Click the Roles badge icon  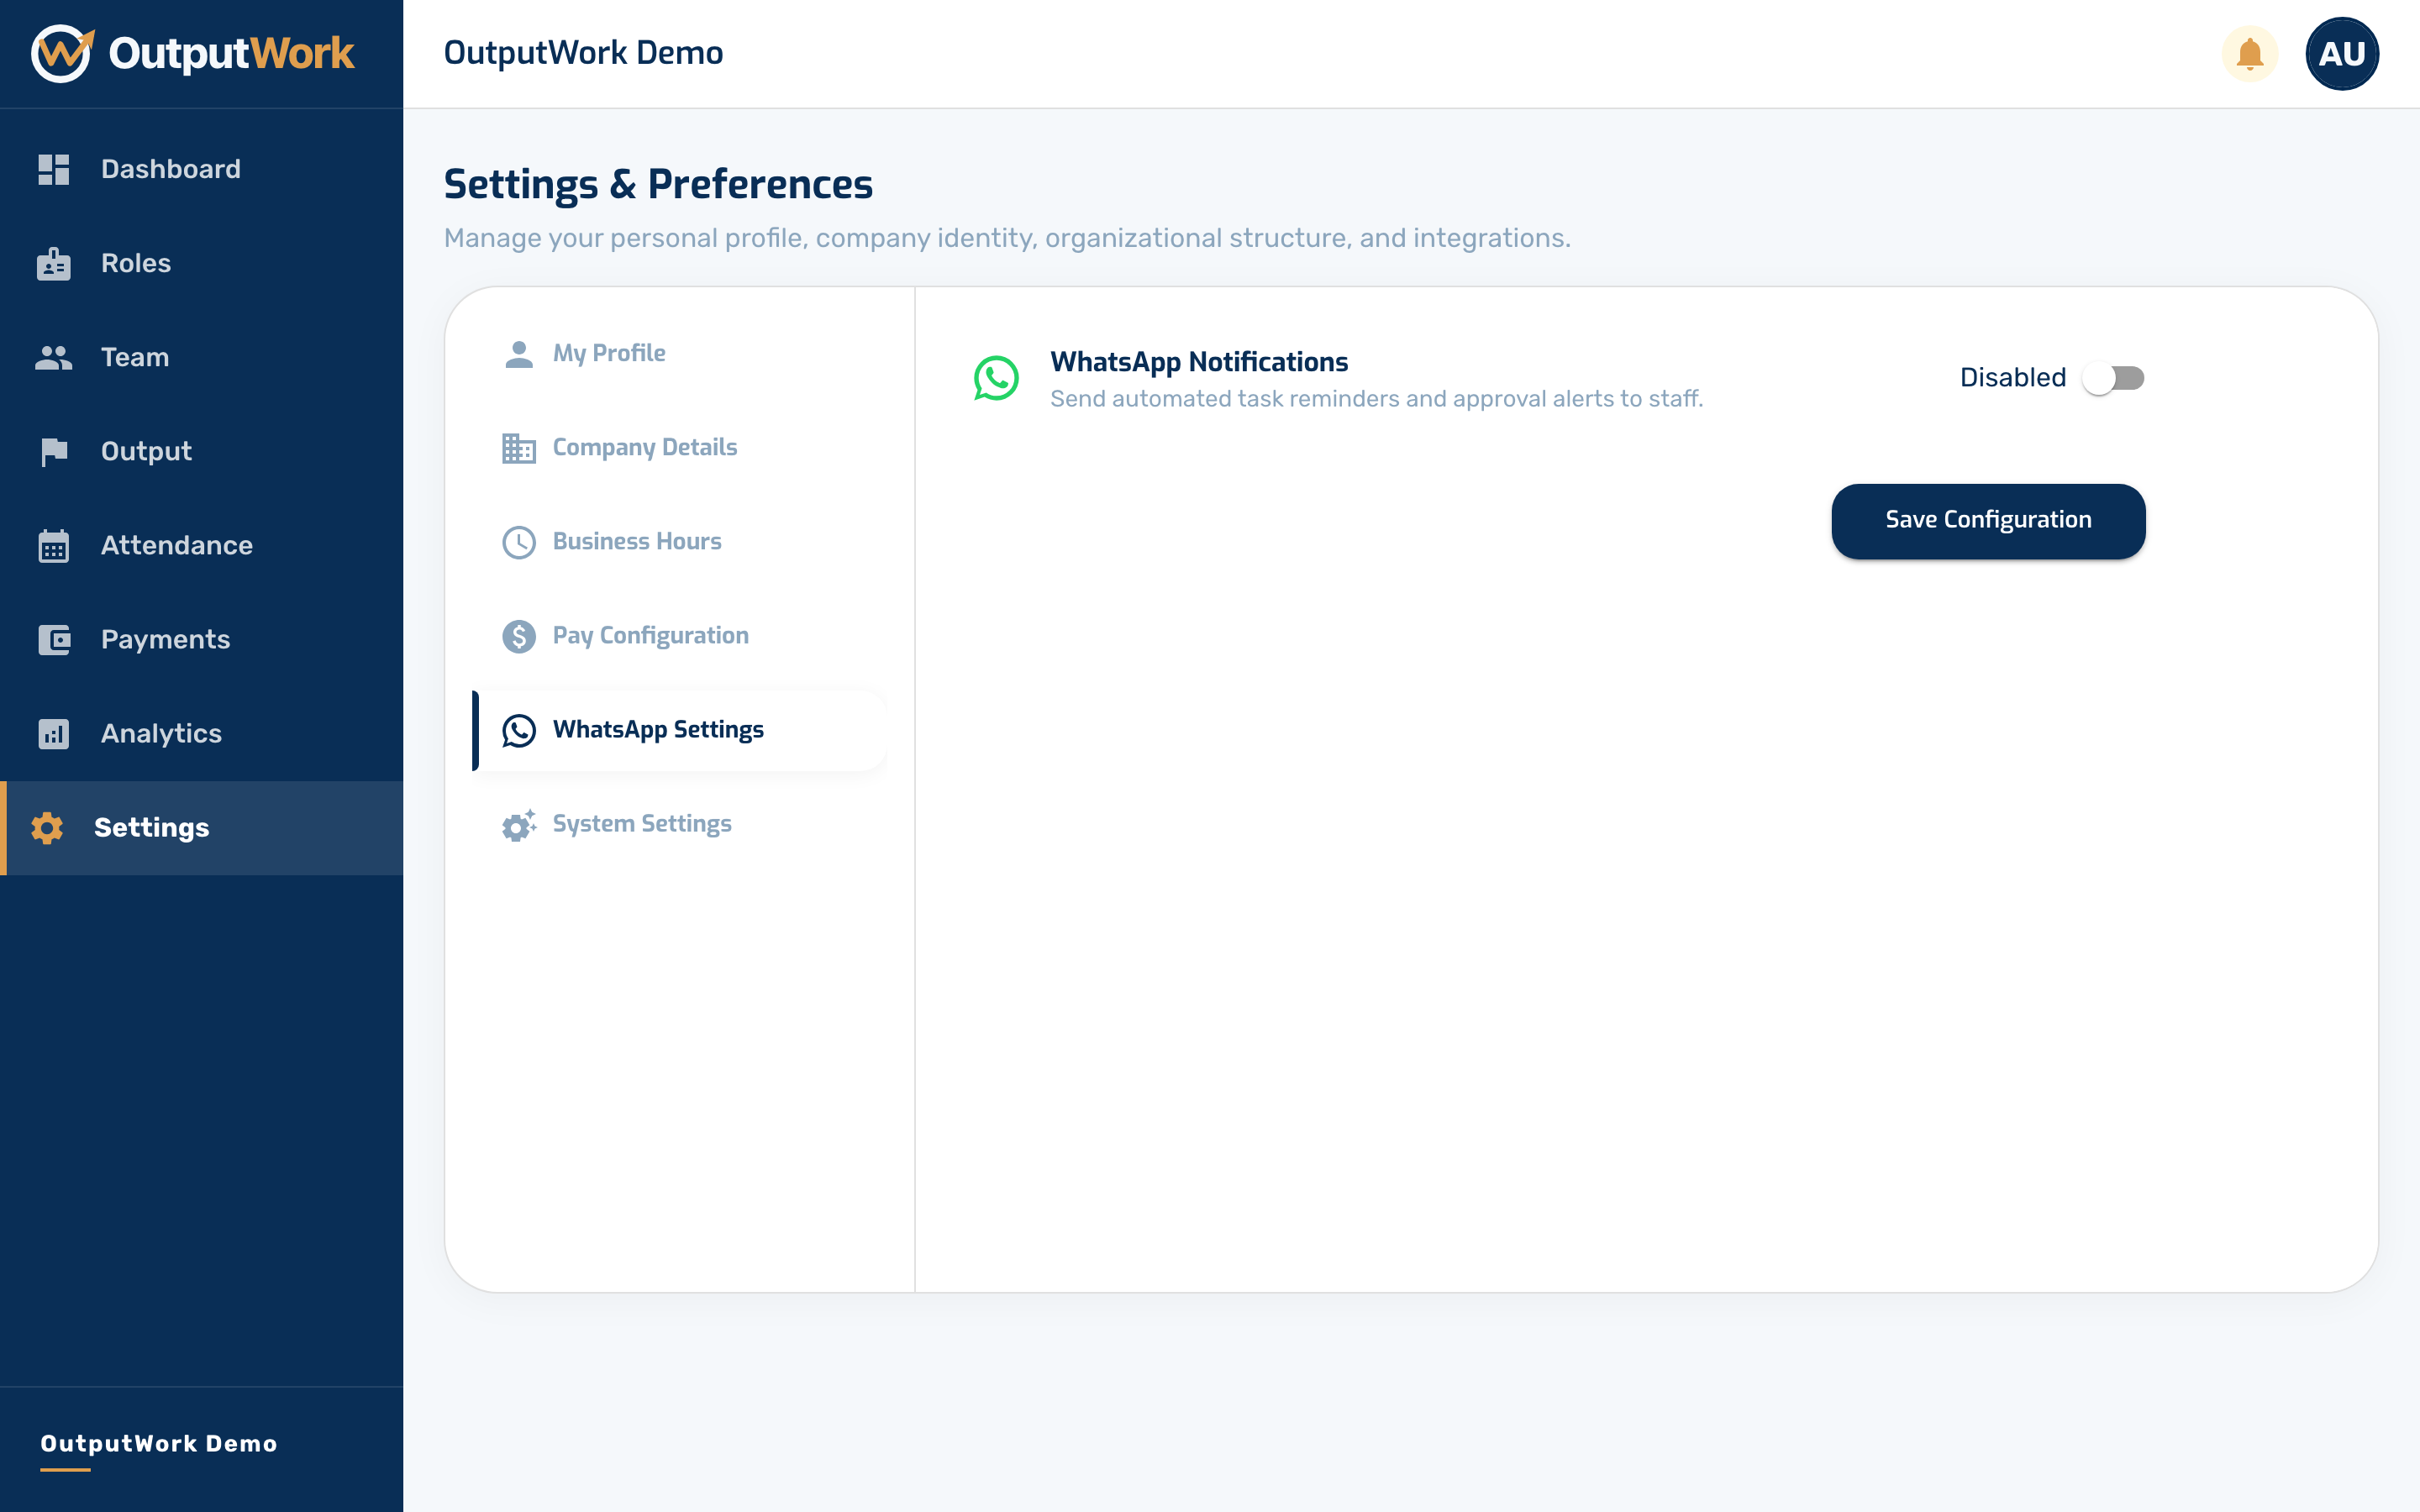click(x=54, y=263)
